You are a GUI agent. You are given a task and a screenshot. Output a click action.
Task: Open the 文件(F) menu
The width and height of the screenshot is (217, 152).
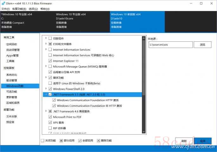click(x=6, y=9)
